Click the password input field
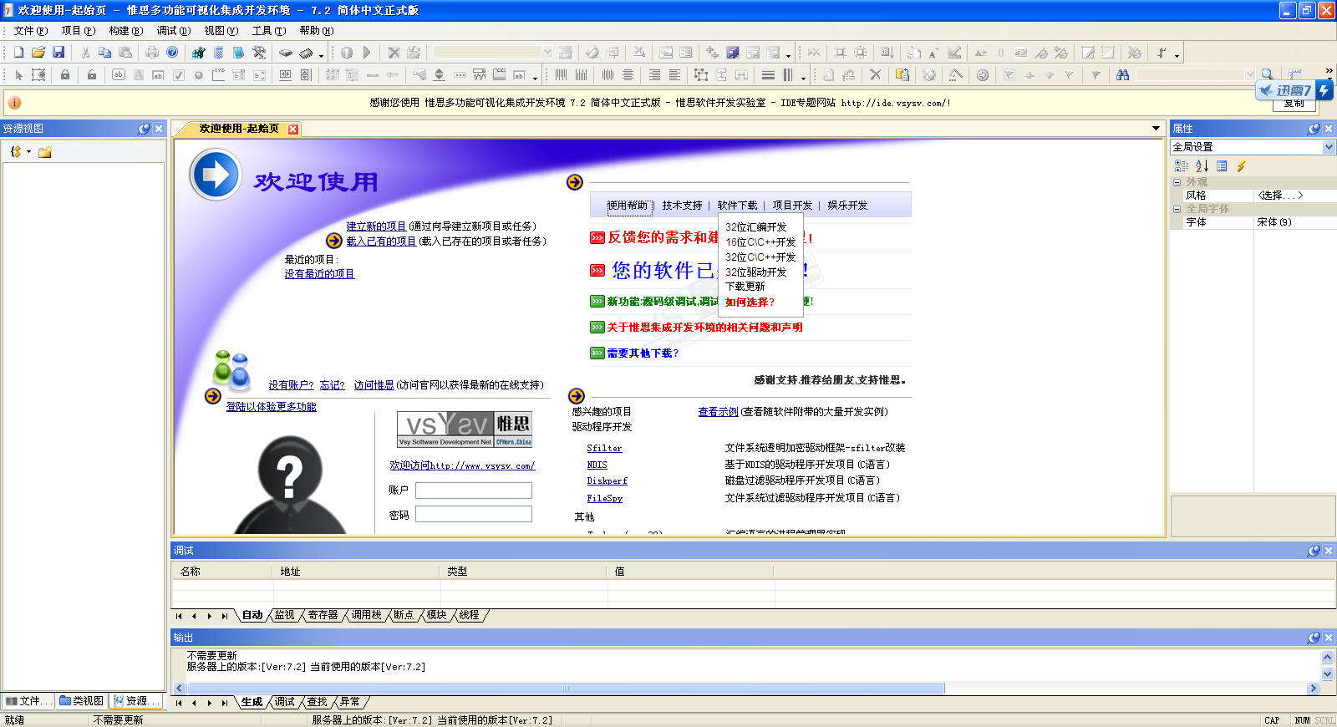Image resolution: width=1337 pixels, height=727 pixels. click(474, 514)
